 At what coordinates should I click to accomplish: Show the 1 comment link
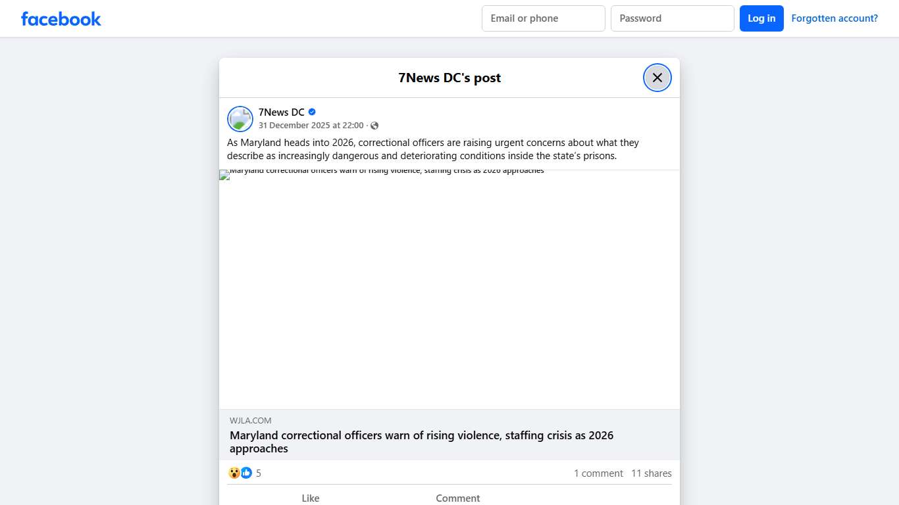598,473
